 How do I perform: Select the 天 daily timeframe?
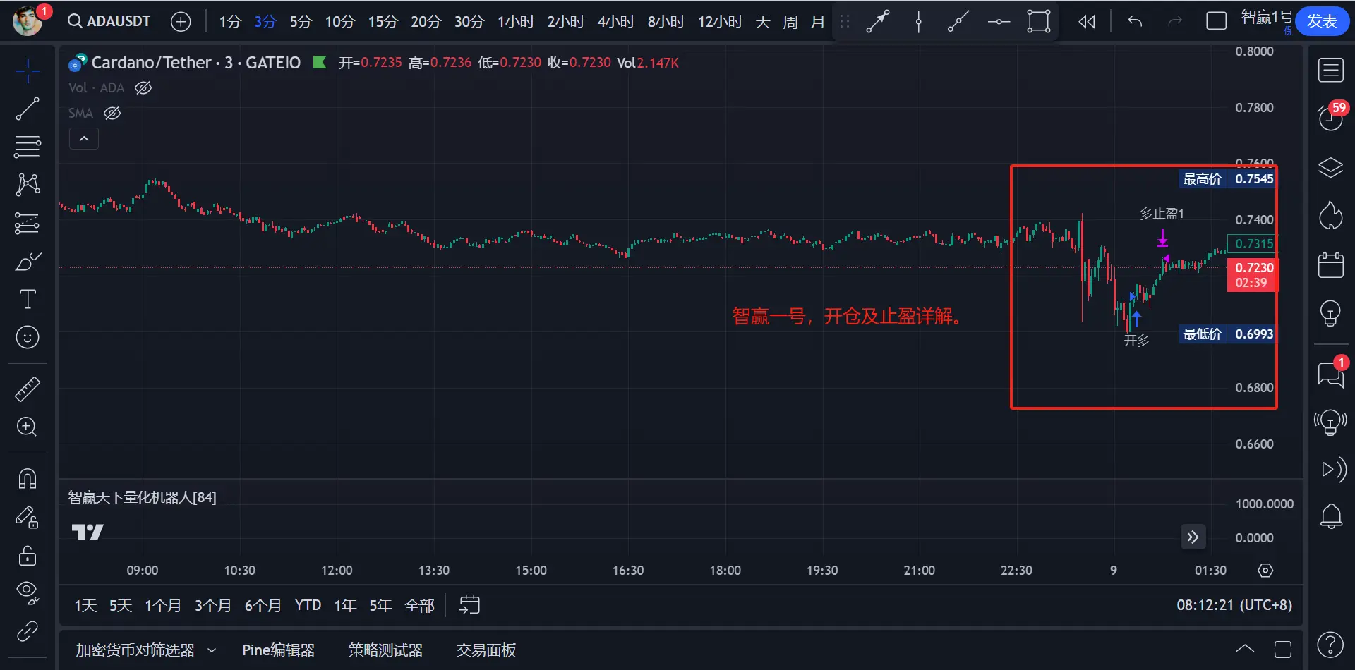point(763,21)
